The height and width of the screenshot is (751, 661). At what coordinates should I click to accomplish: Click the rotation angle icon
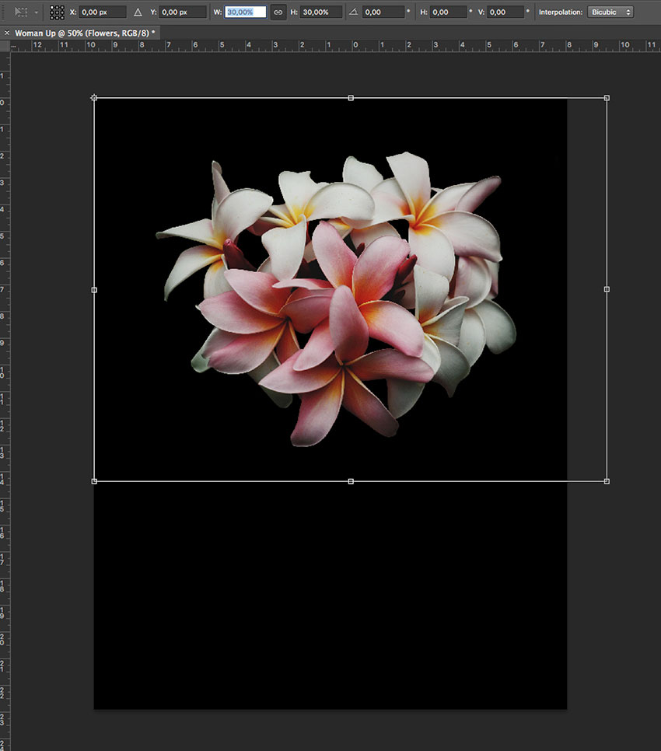(354, 12)
